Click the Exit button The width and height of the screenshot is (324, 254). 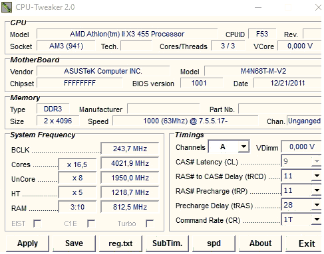point(304,243)
